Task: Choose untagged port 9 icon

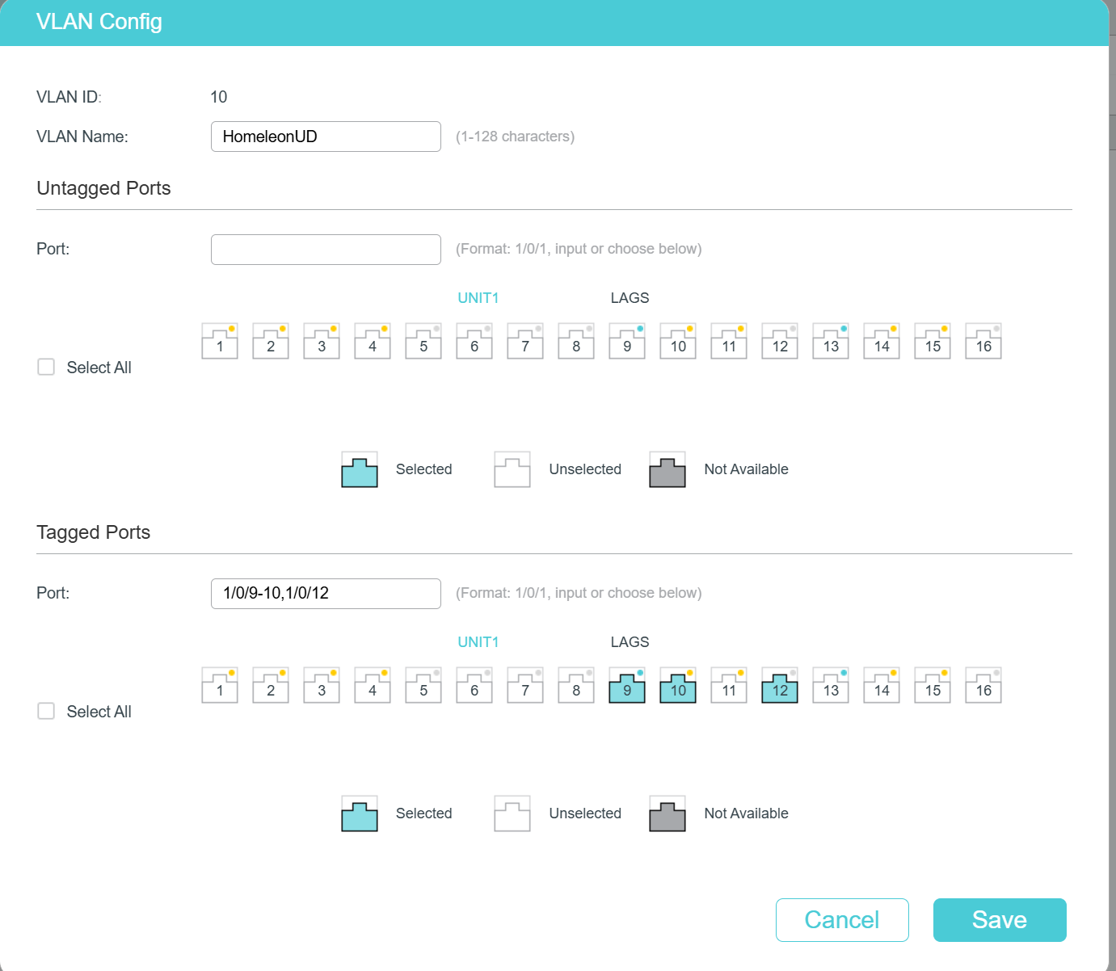Action: [x=627, y=343]
